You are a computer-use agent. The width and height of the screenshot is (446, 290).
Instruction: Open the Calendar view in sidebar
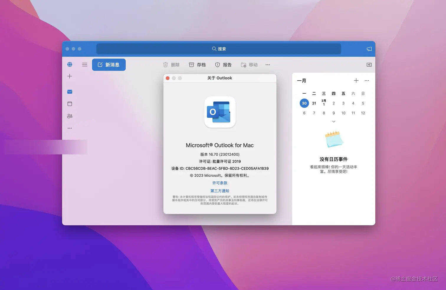point(70,104)
